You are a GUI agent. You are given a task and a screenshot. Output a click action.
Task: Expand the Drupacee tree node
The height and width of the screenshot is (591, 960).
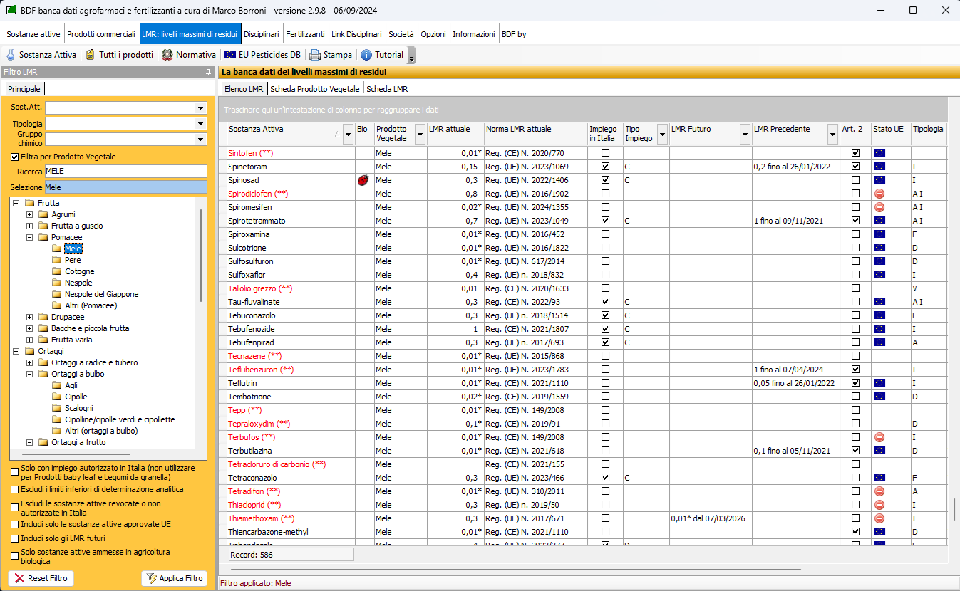29,317
